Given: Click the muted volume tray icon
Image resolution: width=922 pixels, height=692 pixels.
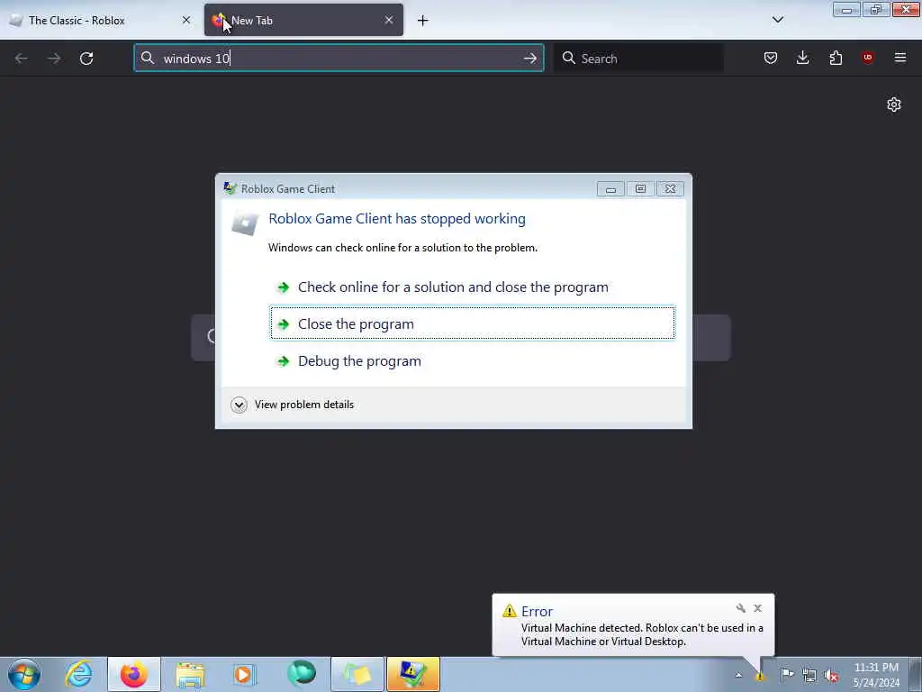Looking at the screenshot, I should pyautogui.click(x=831, y=675).
